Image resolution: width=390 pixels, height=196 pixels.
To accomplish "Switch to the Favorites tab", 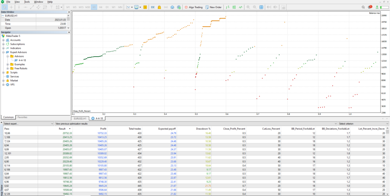I will [x=22, y=117].
